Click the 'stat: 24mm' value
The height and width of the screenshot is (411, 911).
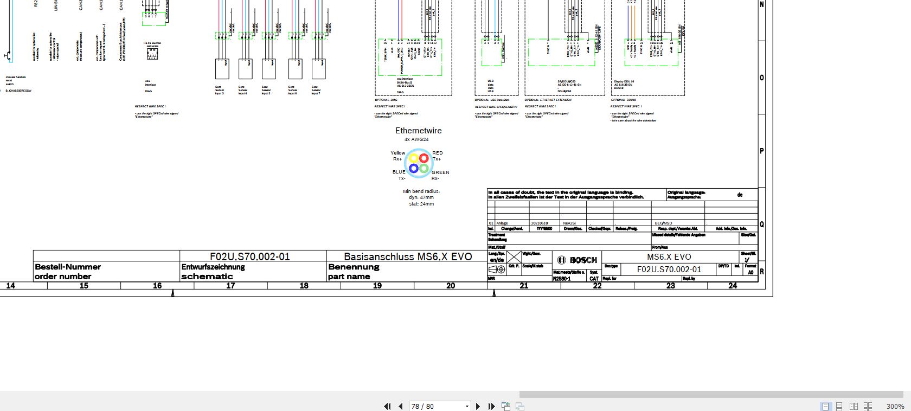(421, 204)
